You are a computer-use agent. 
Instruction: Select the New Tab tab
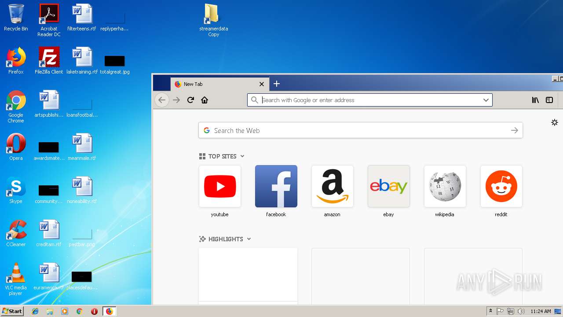click(x=220, y=84)
